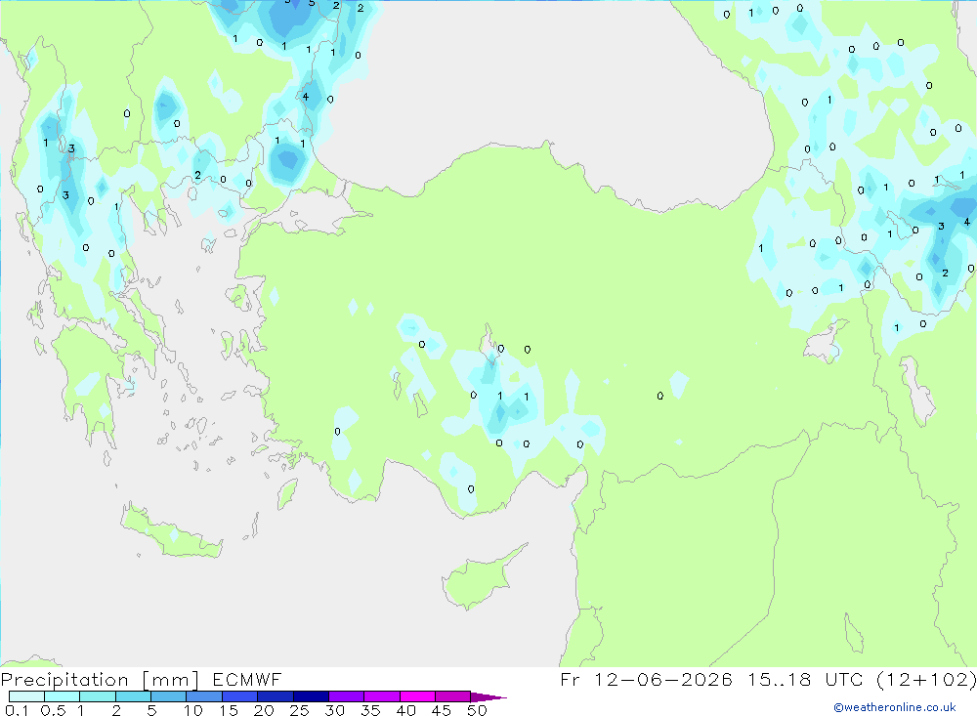Image resolution: width=977 pixels, height=716 pixels.
Task: Click the 15–20 mm blue legend swatch
Action: (239, 696)
